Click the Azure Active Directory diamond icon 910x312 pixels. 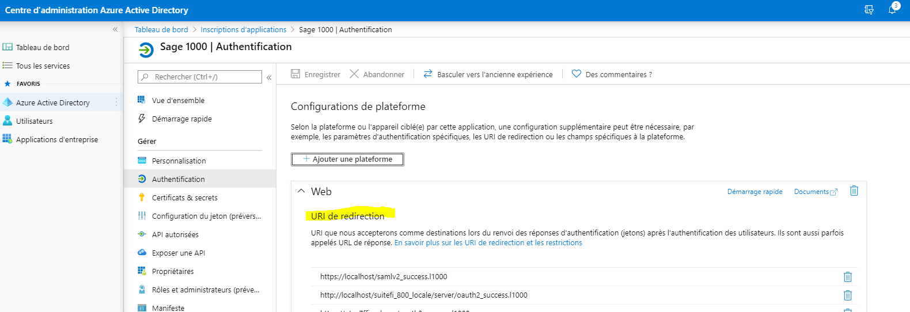click(7, 102)
